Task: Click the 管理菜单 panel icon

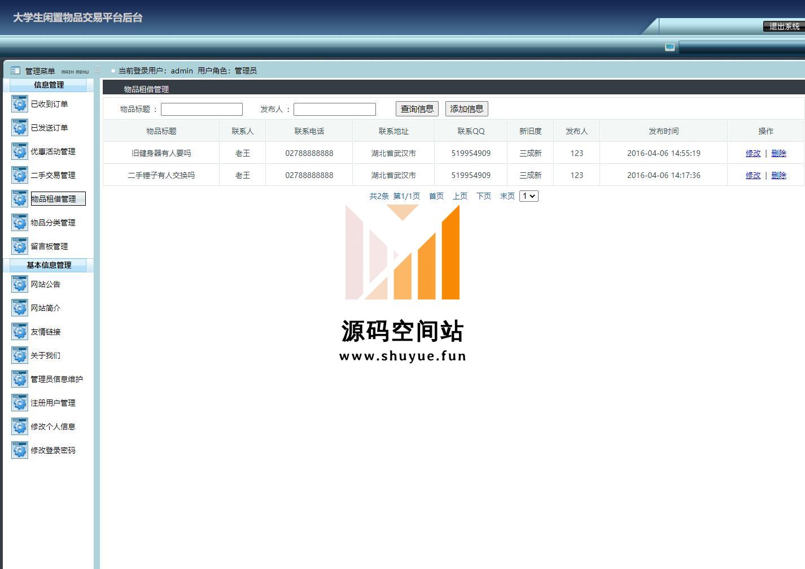Action: point(15,71)
